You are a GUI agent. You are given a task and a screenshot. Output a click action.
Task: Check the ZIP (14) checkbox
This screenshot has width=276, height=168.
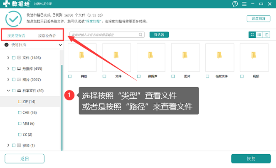(x=20, y=102)
